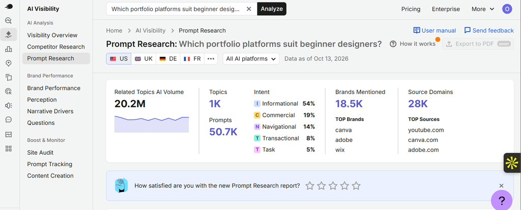Viewport: 521px width, 210px height.
Task: Click Send feedback link
Action: (x=489, y=31)
